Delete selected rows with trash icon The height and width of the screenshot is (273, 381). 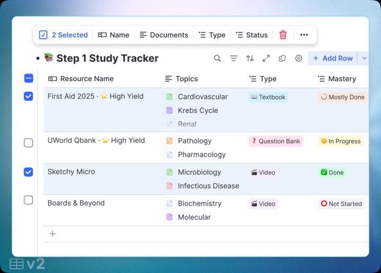tap(283, 35)
